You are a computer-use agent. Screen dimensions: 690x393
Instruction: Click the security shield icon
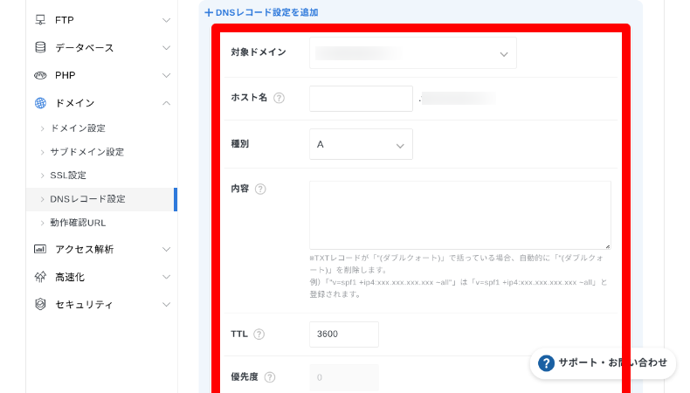click(40, 304)
